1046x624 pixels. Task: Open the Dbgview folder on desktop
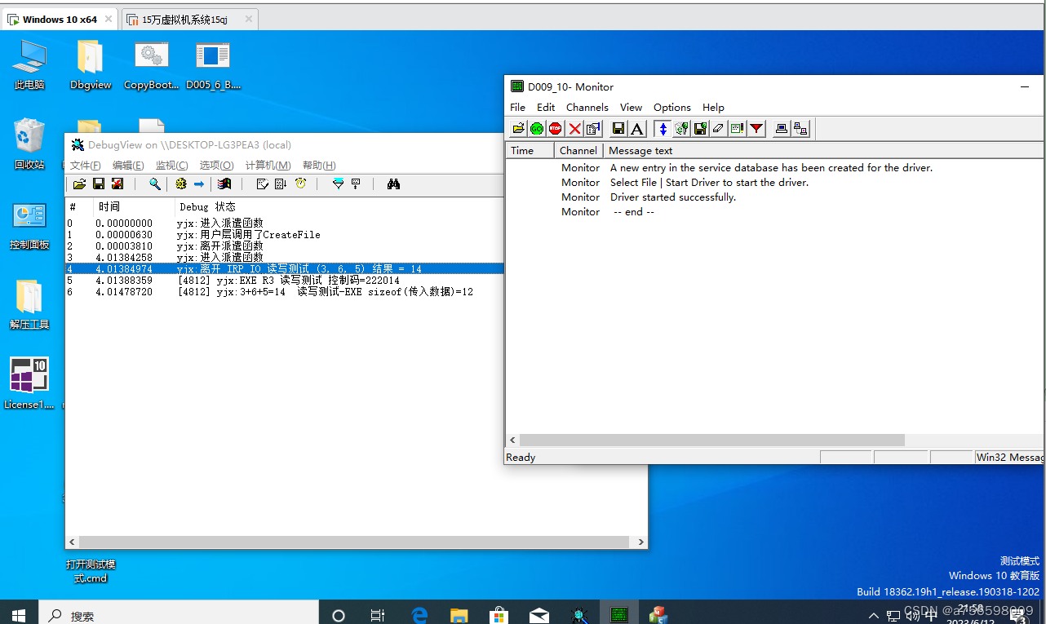click(91, 65)
